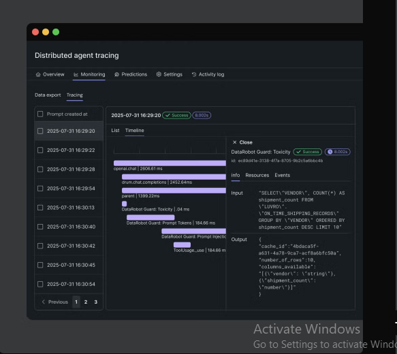Screen dimensions: 397x354
Task: Check the 2025-07-31 16:30:13 row checkbox
Action: pyautogui.click(x=40, y=208)
